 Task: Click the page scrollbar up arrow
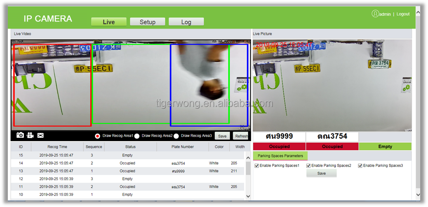pyautogui.click(x=418, y=13)
